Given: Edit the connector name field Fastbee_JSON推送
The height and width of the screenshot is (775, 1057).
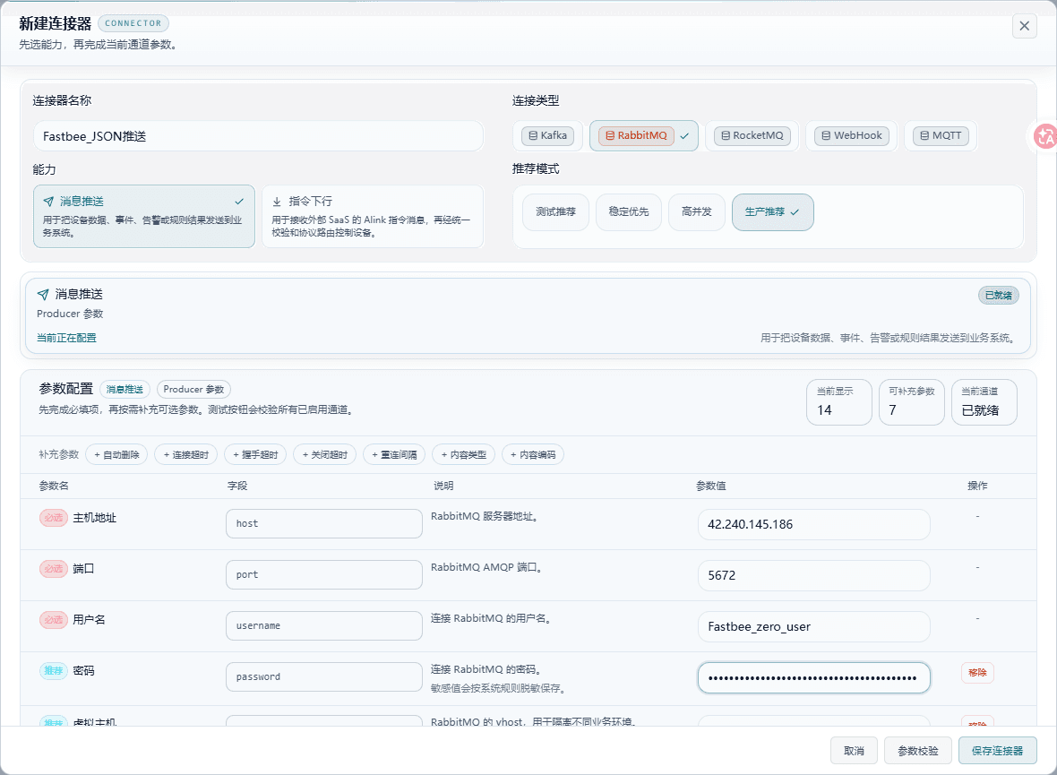Looking at the screenshot, I should 258,136.
